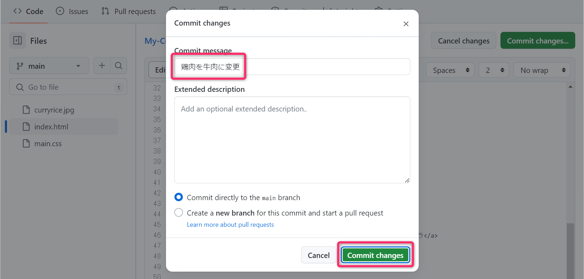Image resolution: width=584 pixels, height=279 pixels.
Task: Click the Code tab icon
Action: [x=18, y=11]
